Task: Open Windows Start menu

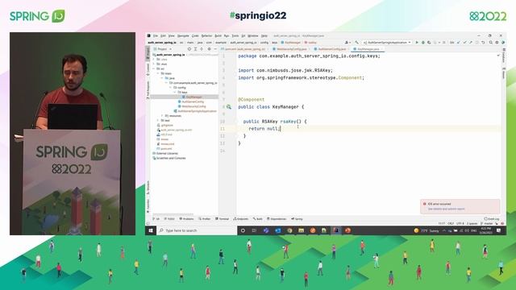Action: [x=151, y=230]
